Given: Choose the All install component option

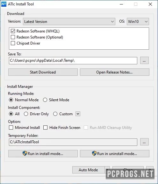Looking at the screenshot, I should point(11,114).
